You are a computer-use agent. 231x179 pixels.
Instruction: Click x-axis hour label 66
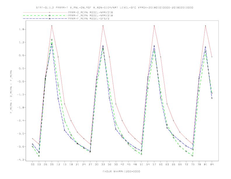point(174,164)
